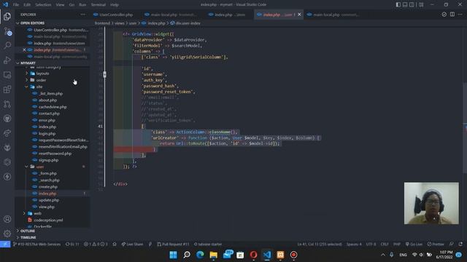Click the circle-slash editor action icon
The height and width of the screenshot is (262, 467).
tap(444, 15)
